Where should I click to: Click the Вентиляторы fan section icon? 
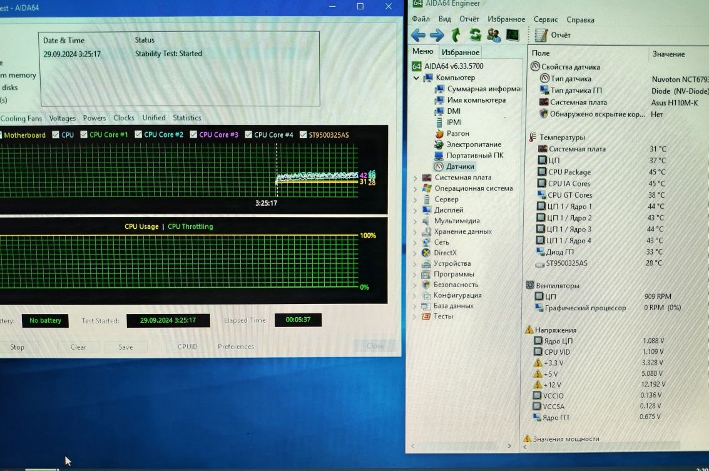530,285
